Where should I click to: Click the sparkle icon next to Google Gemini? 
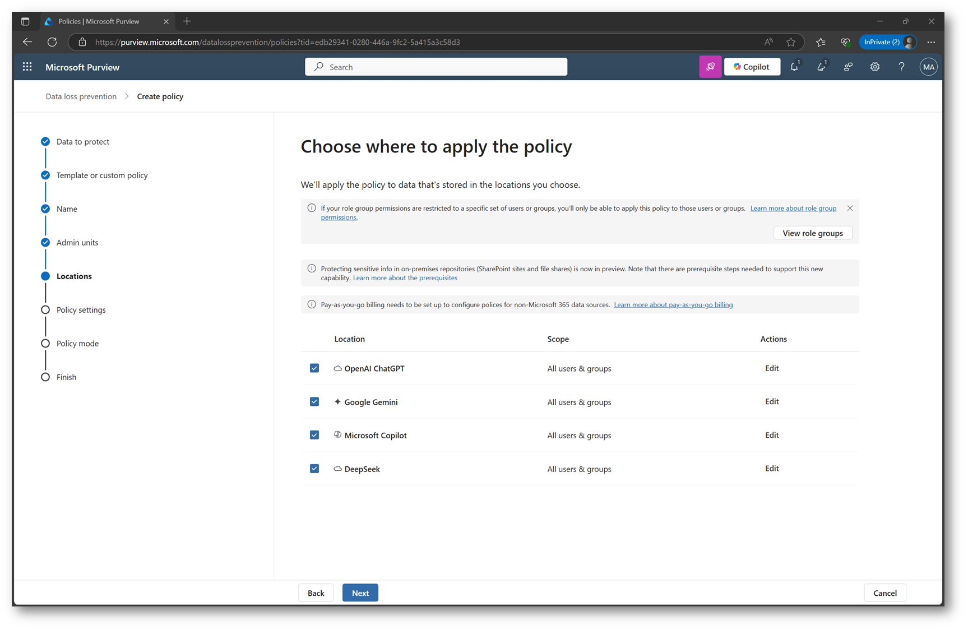337,401
